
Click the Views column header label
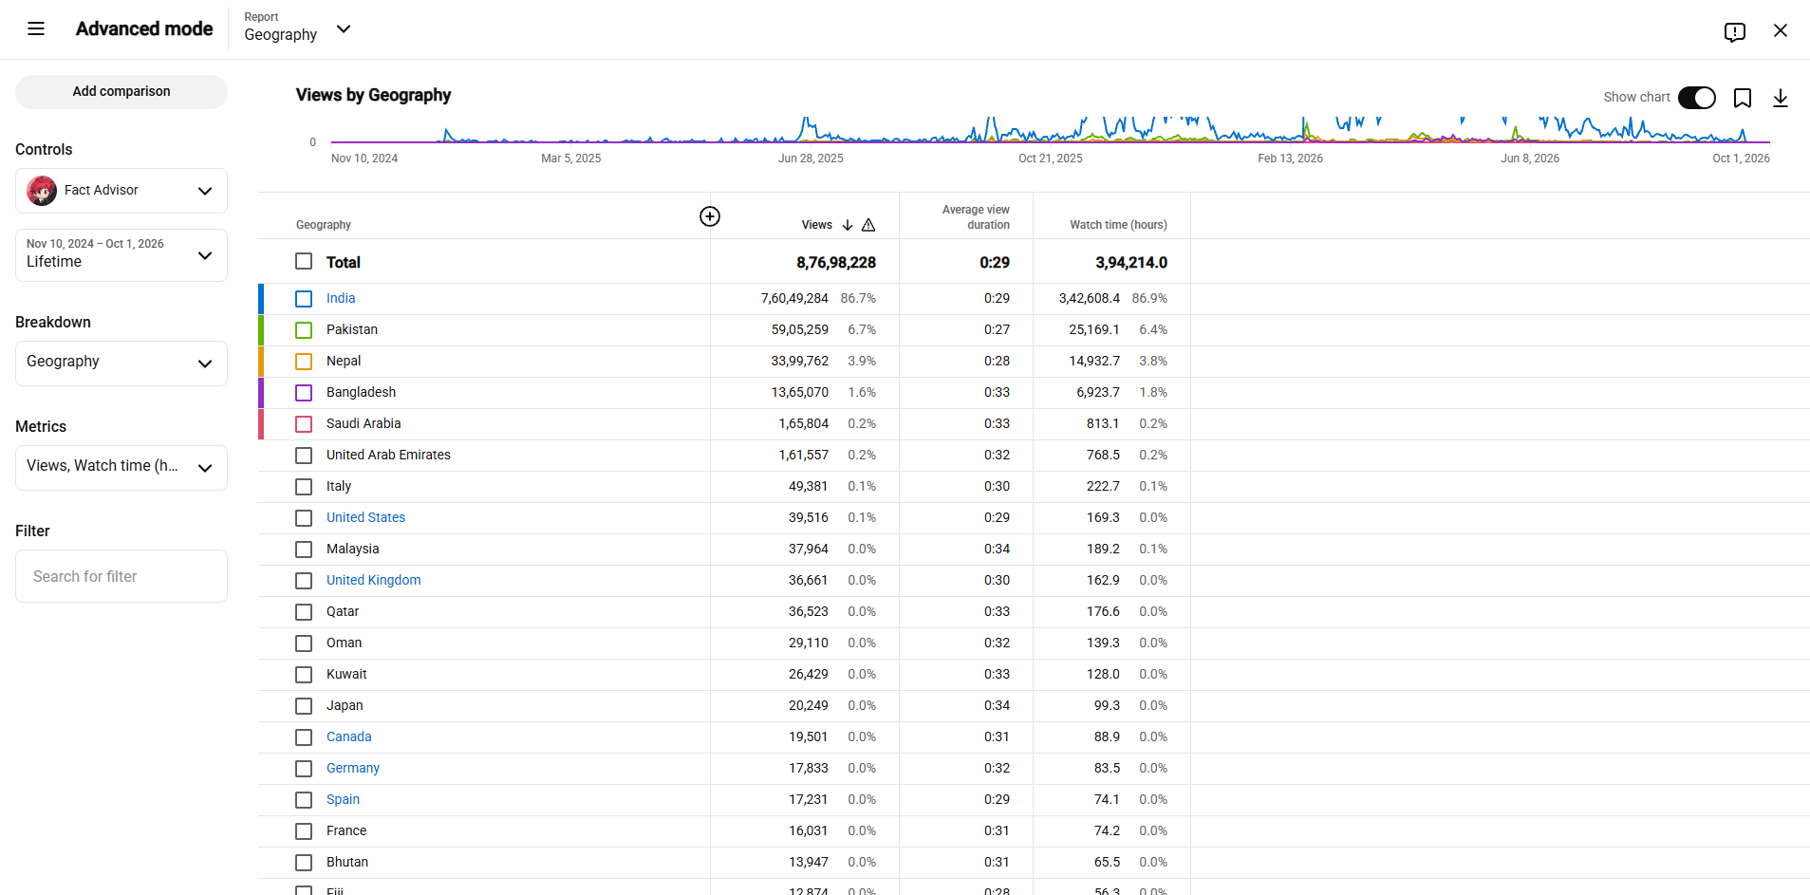coord(816,225)
